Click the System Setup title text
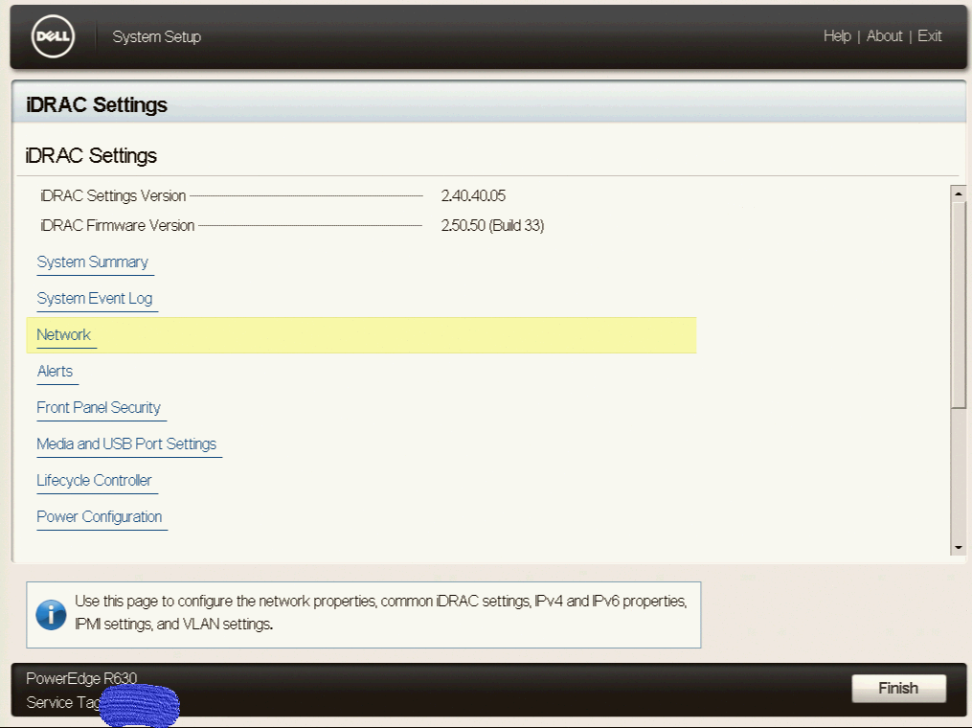972x728 pixels. pos(157,37)
